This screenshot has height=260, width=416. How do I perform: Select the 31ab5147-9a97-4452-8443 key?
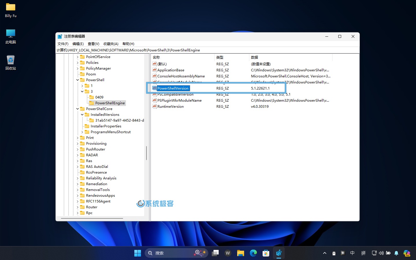pos(120,120)
